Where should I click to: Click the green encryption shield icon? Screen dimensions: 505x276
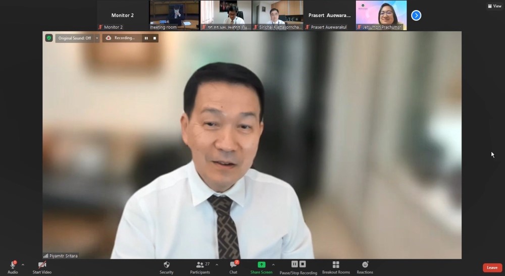point(49,38)
